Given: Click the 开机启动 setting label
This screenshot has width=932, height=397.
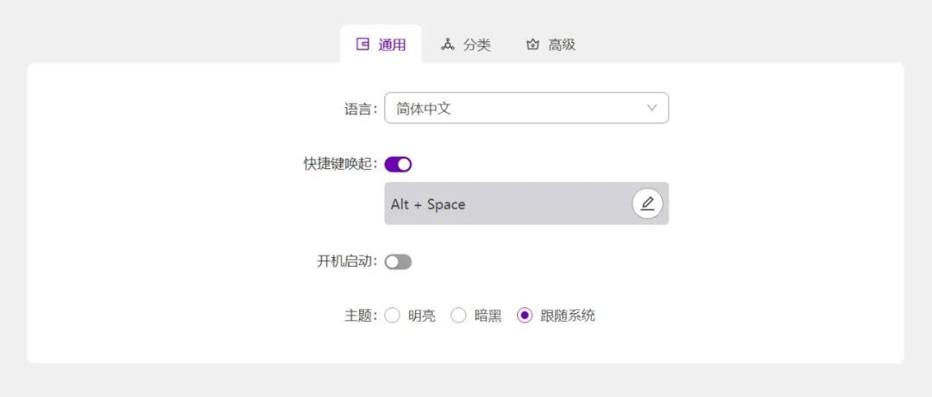Looking at the screenshot, I should click(347, 262).
